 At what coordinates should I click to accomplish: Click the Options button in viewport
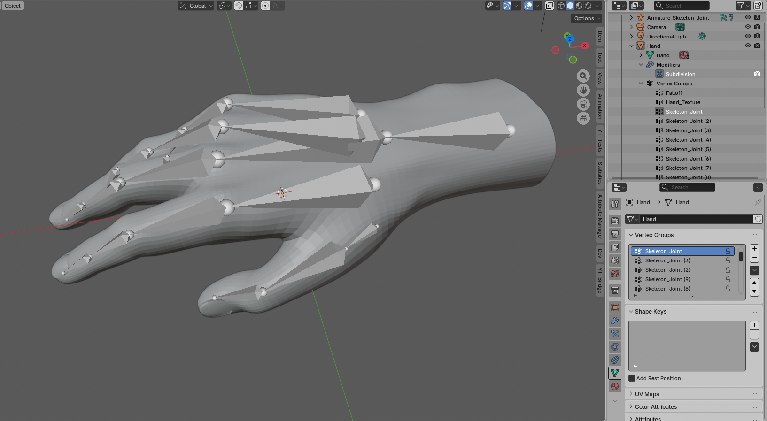coord(586,18)
